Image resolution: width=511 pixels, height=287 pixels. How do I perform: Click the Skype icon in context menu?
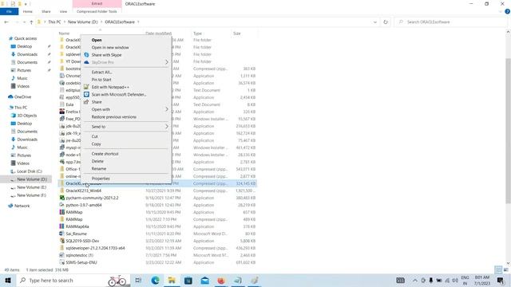point(86,55)
